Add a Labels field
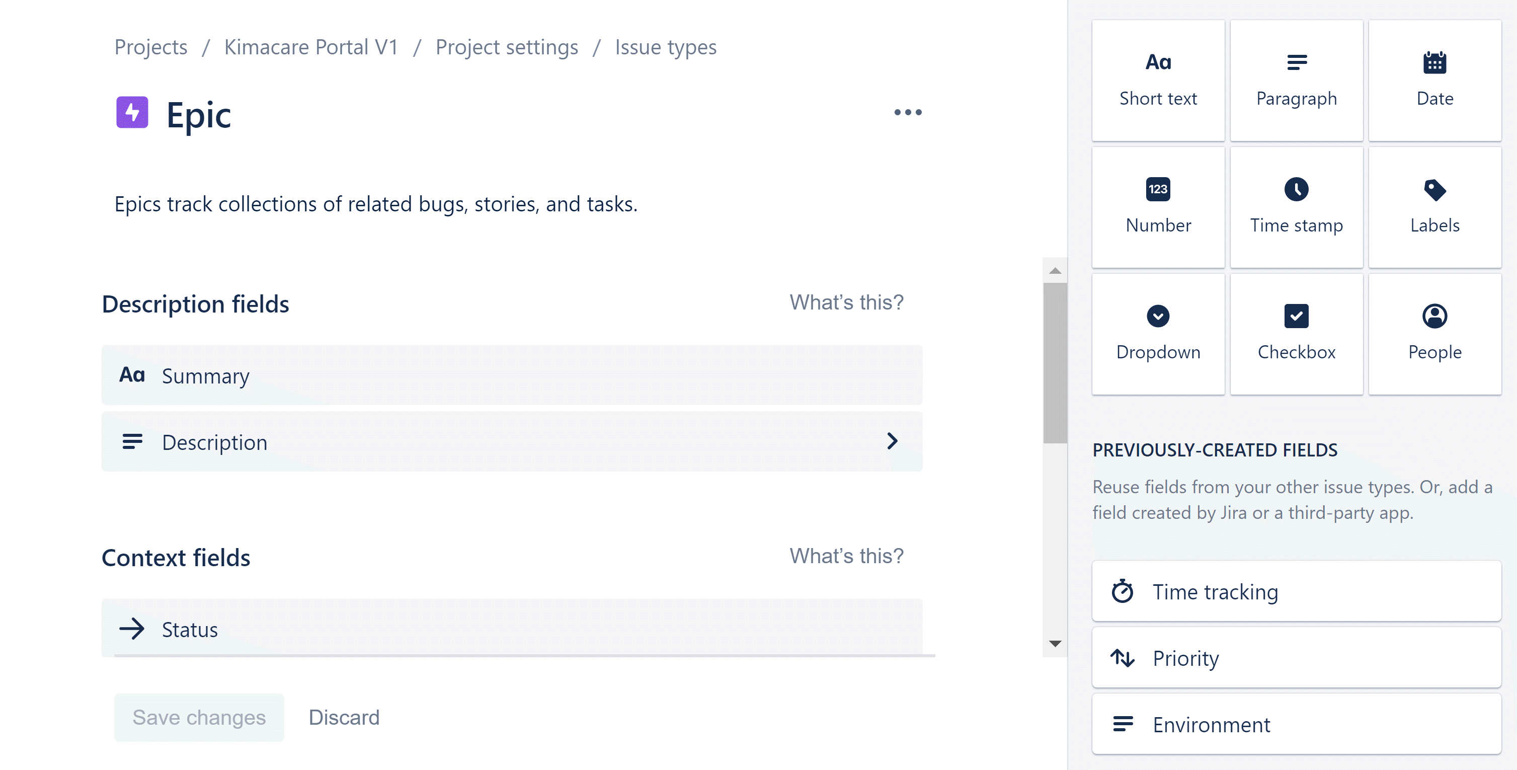 pyautogui.click(x=1434, y=207)
